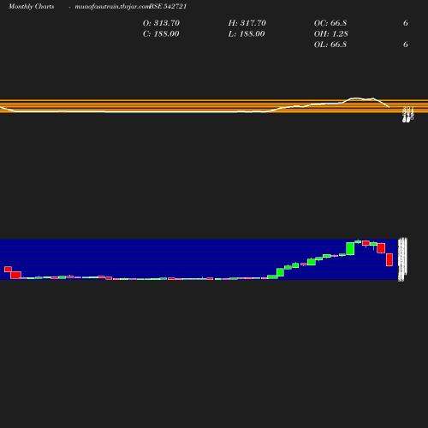This screenshot has height=428, width=428.
Task: Click the 'BSE 542721' stock code text
Action: 168,7
